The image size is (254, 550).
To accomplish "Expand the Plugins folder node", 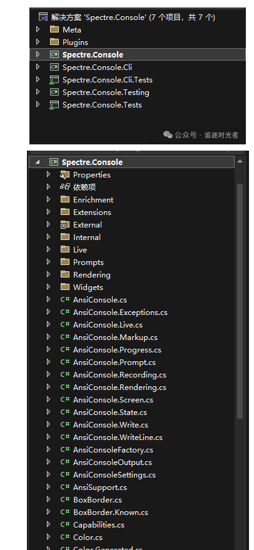I will point(38,42).
